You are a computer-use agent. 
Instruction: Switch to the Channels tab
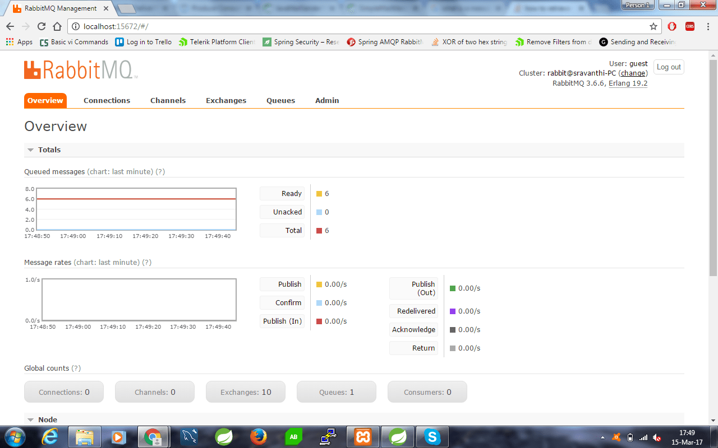coord(168,101)
